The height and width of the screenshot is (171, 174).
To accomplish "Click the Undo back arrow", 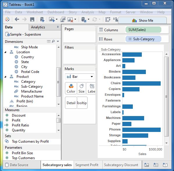I will point(17,19).
